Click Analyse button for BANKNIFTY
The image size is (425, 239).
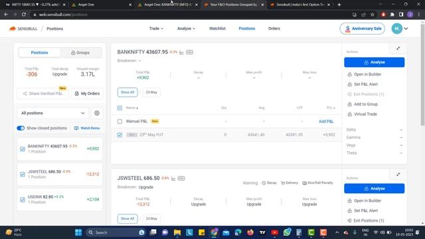[x=374, y=62]
